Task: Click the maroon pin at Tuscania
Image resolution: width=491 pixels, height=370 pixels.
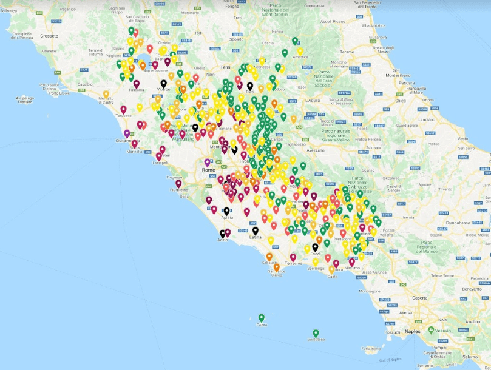Action: click(136, 84)
